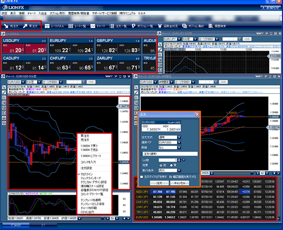This screenshot has width=283, height=230.
Task: Click the 注文 submit button in order dialog
Action: pos(159,183)
